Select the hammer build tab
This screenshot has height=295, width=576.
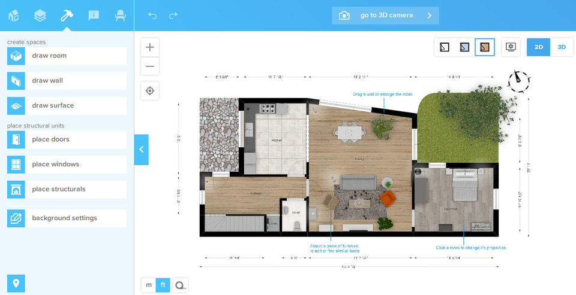67,16
